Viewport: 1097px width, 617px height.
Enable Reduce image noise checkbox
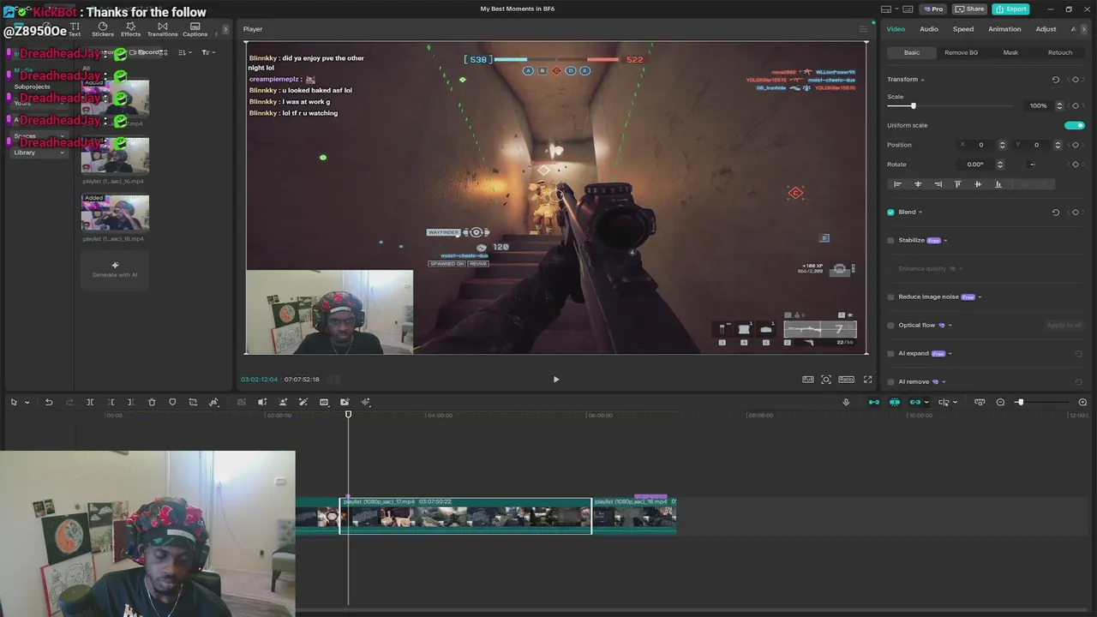[890, 297]
